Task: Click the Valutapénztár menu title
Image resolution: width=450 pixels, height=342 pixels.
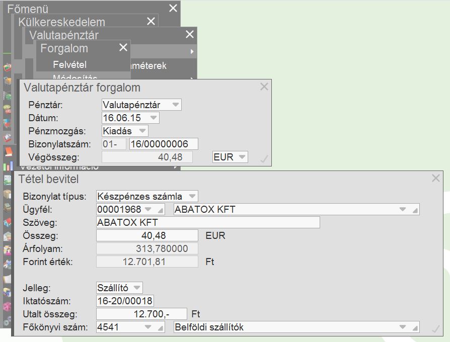Action: pyautogui.click(x=64, y=35)
